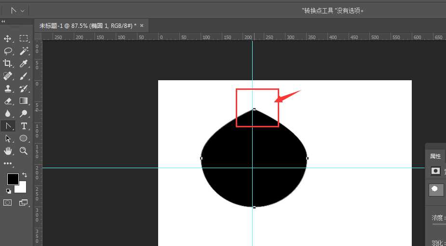The width and height of the screenshot is (446, 246).
Task: Select the Brush tool
Action: (x=23, y=76)
